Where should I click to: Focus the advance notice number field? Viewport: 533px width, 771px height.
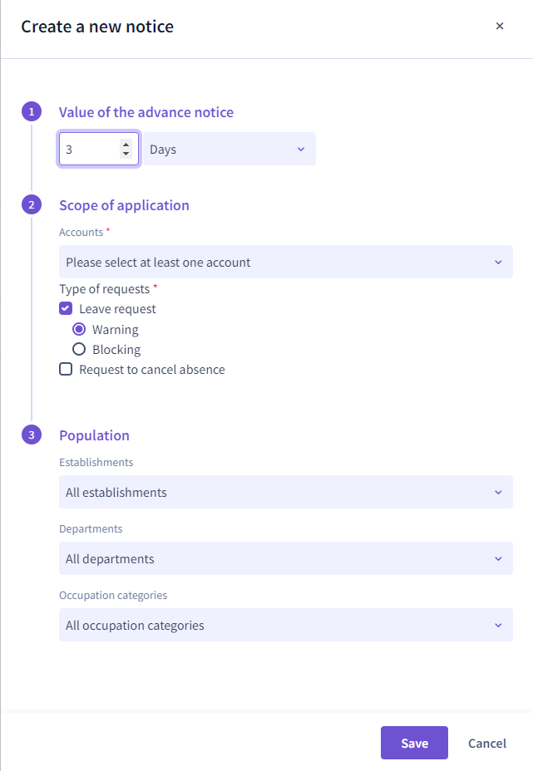tap(90, 149)
